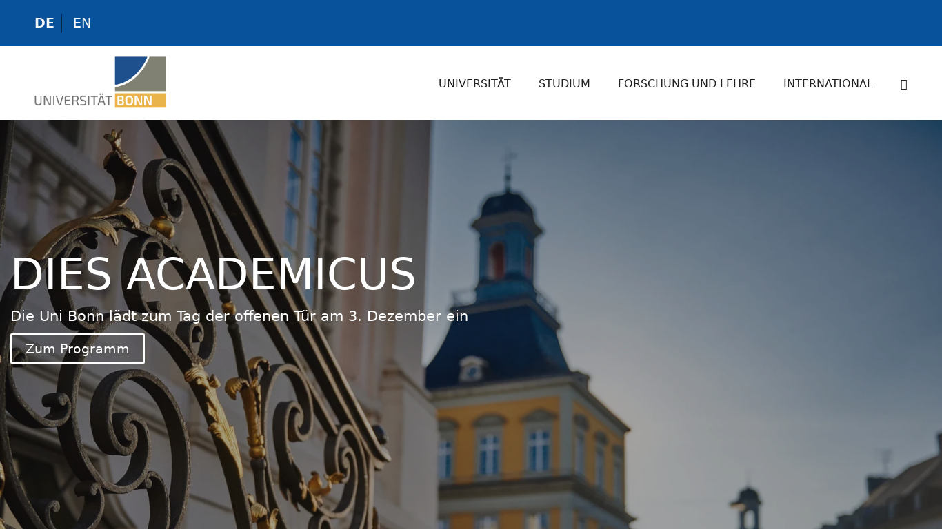Expand the STUDIUM menu

click(x=564, y=84)
